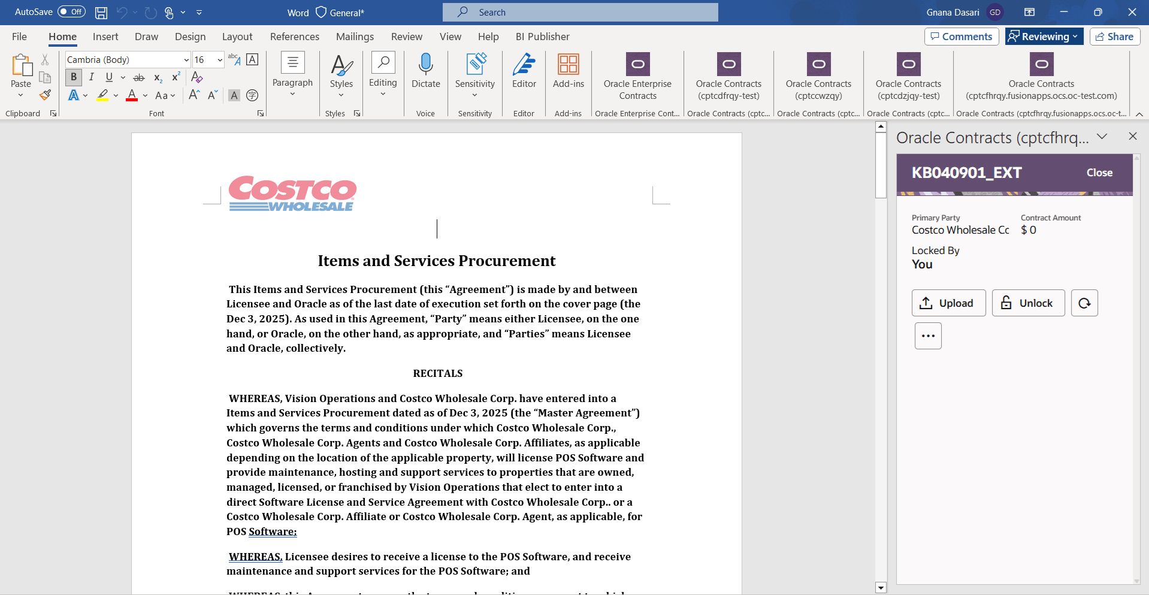Open Oracle Contracts (cptcdfrqy-test) add-in
The width and height of the screenshot is (1149, 595).
[x=728, y=77]
